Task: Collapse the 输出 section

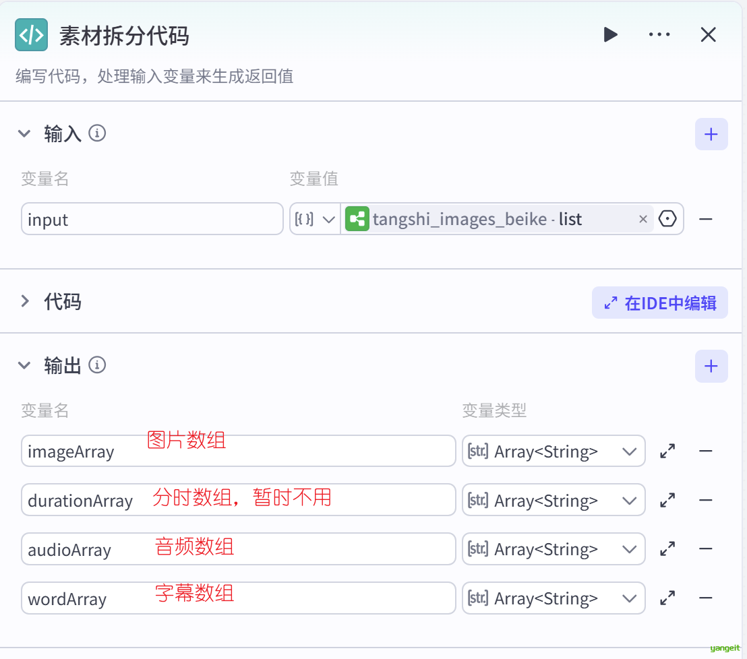Action: (x=25, y=365)
